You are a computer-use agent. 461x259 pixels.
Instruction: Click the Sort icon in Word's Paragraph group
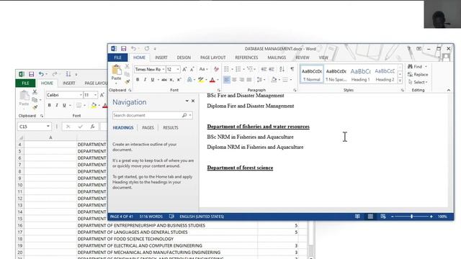point(282,69)
